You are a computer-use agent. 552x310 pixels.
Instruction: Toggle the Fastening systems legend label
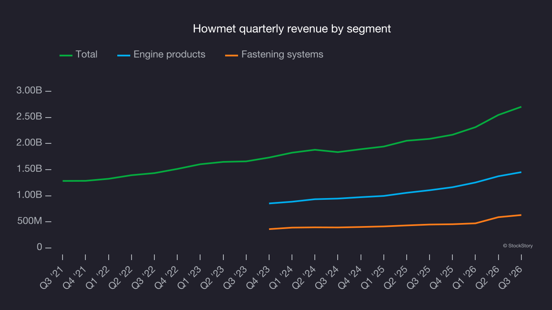[x=282, y=54]
